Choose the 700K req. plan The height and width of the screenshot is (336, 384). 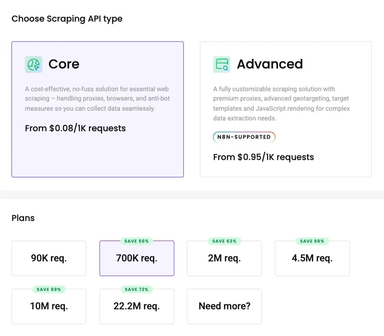pyautogui.click(x=137, y=258)
